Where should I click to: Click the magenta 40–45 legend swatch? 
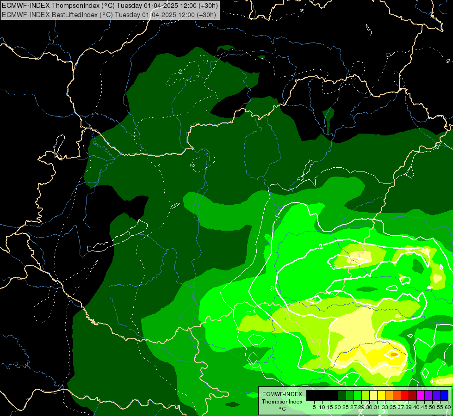click(421, 395)
